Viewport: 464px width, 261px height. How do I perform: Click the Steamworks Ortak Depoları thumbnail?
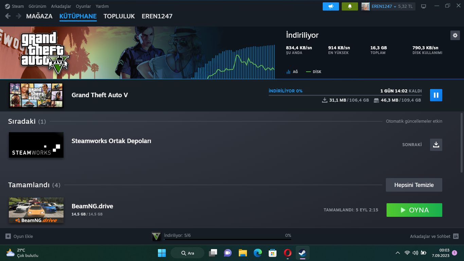tap(36, 145)
